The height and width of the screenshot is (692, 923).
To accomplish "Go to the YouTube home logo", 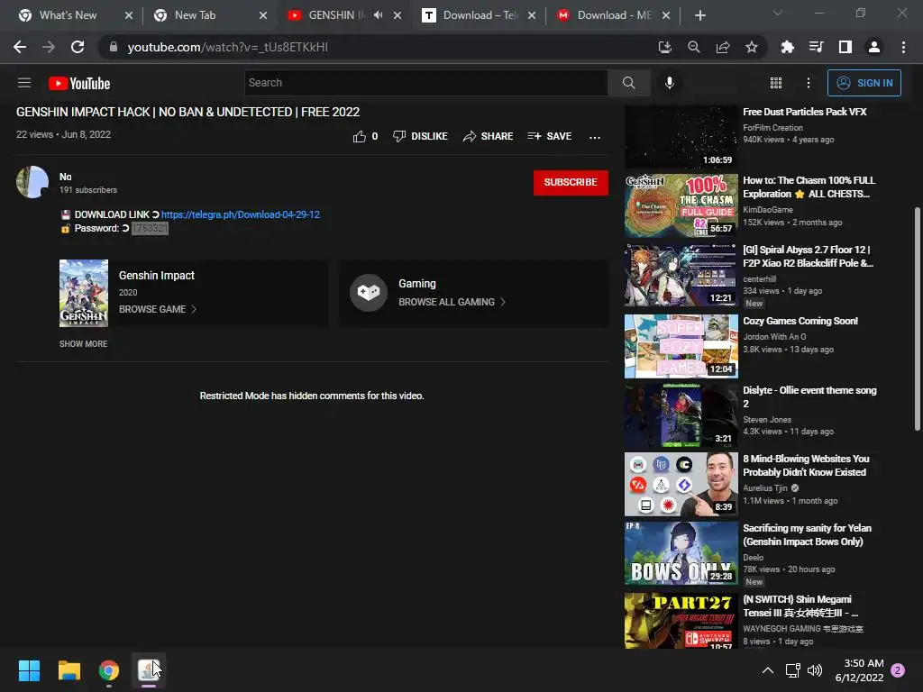I will click(79, 84).
